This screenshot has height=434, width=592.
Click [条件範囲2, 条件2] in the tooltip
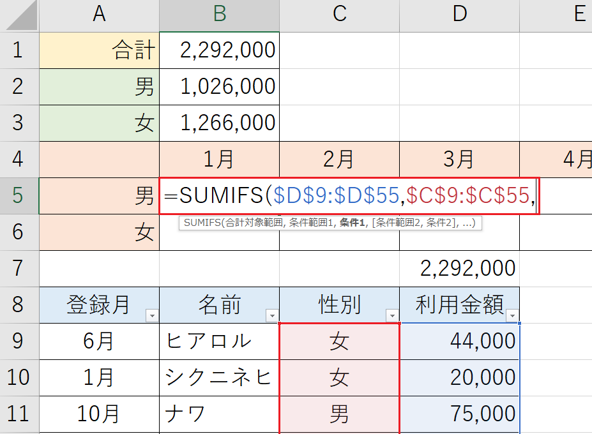414,223
